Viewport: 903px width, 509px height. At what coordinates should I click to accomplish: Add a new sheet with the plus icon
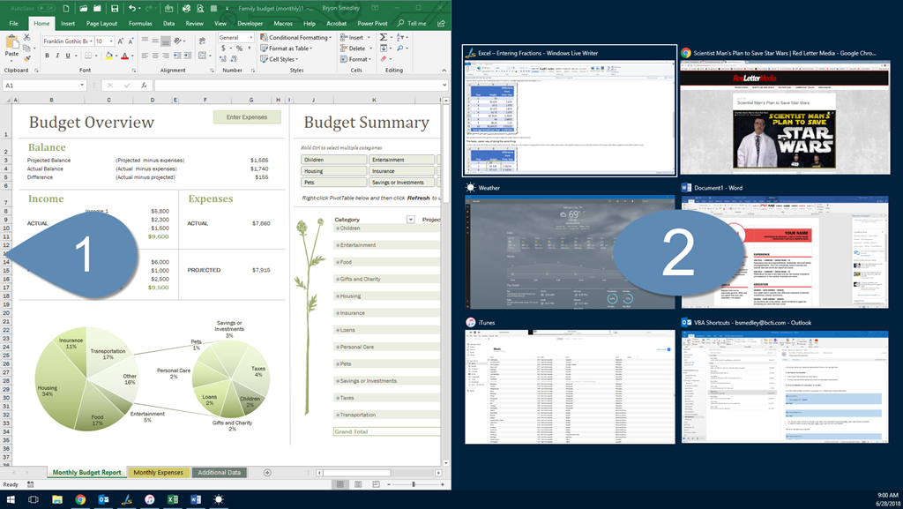pyautogui.click(x=267, y=473)
